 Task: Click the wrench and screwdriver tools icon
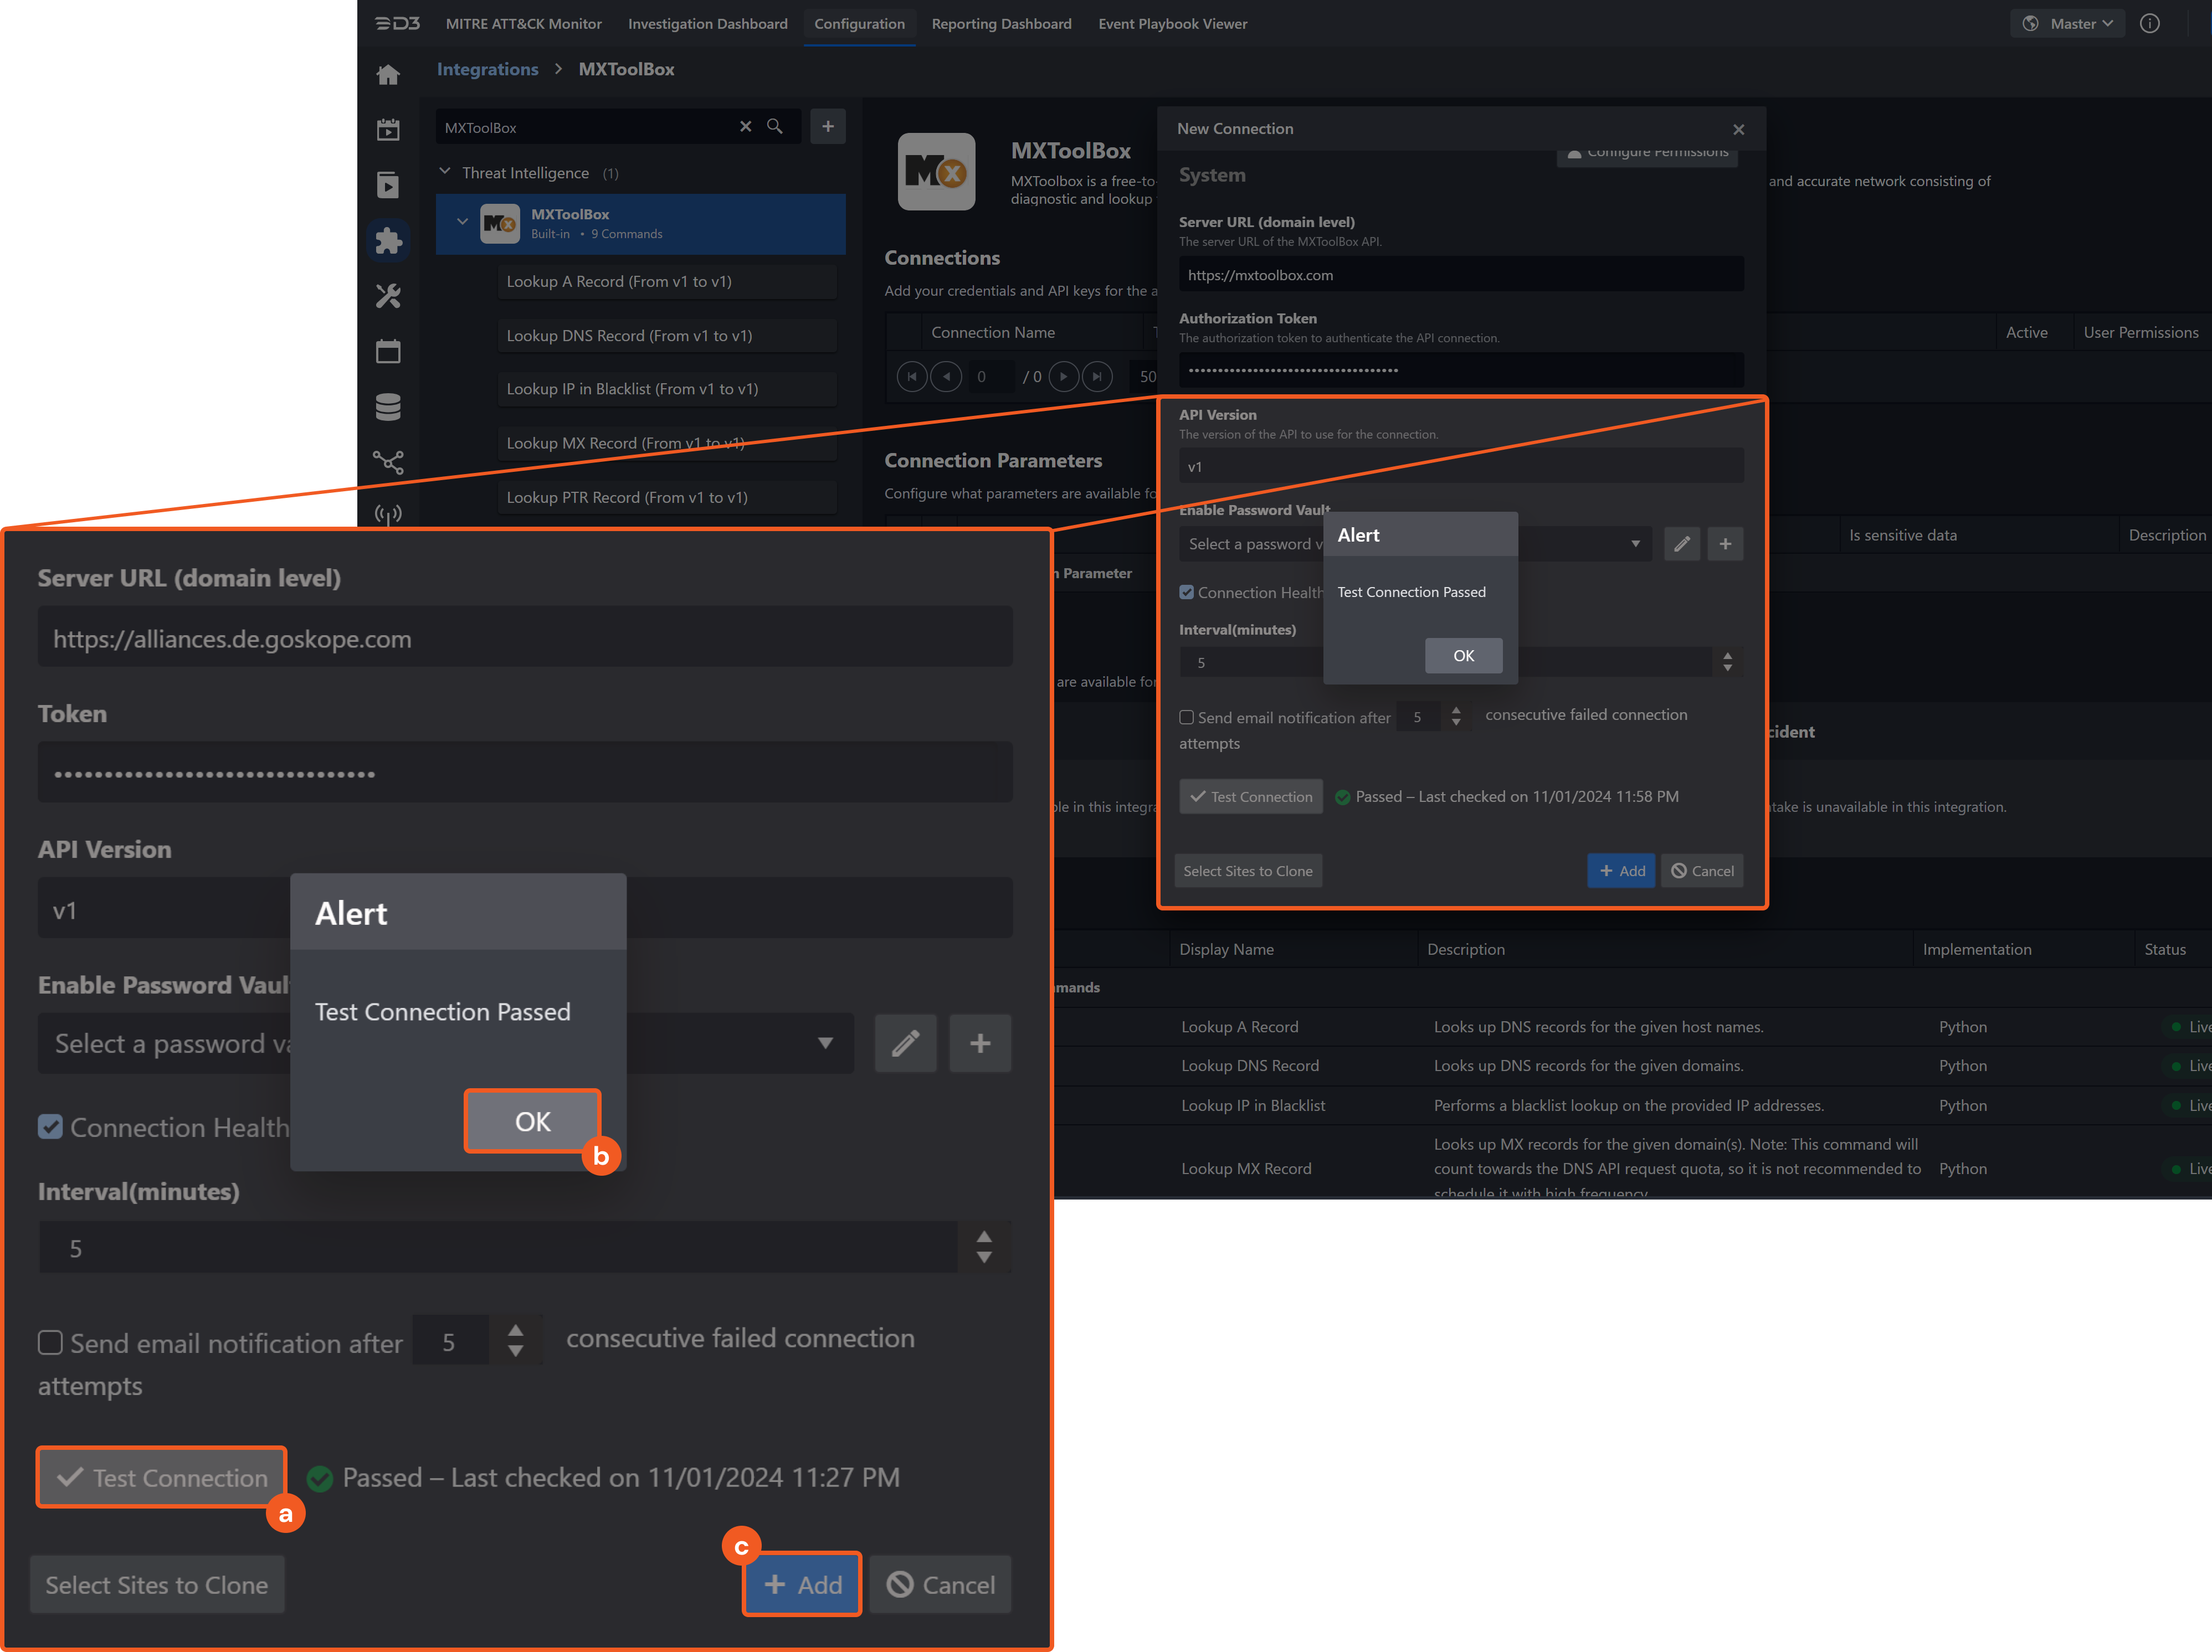coord(388,296)
